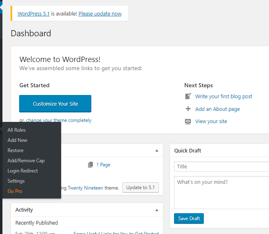Click the Dashboard page heading

tap(31, 33)
